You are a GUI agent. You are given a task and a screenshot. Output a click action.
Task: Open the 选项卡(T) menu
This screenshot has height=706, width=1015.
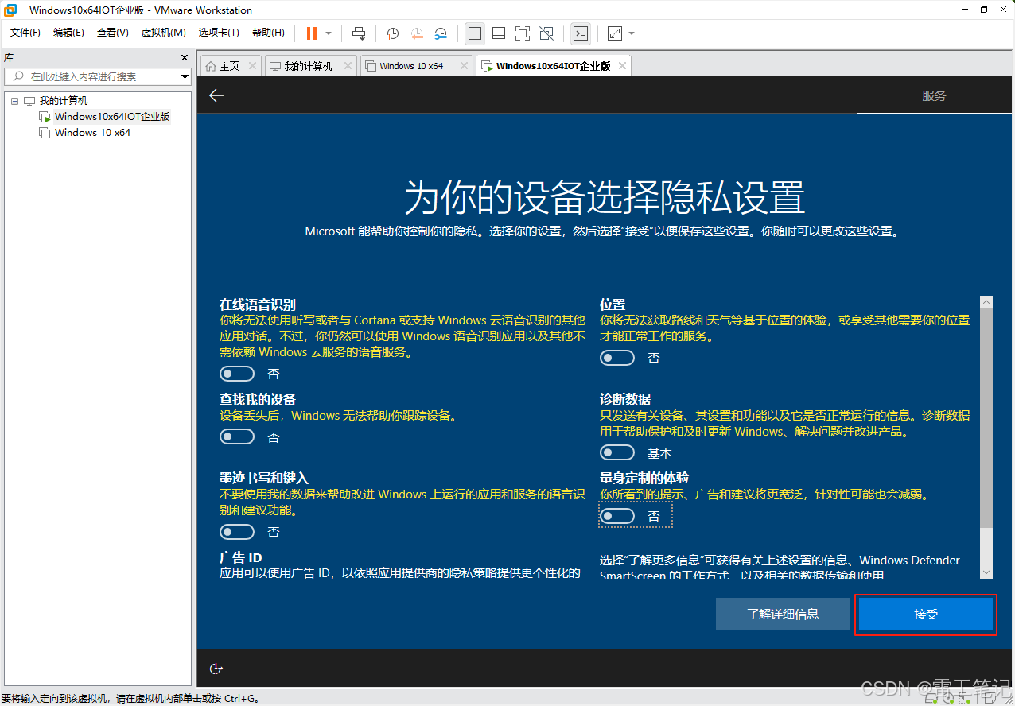coord(219,33)
